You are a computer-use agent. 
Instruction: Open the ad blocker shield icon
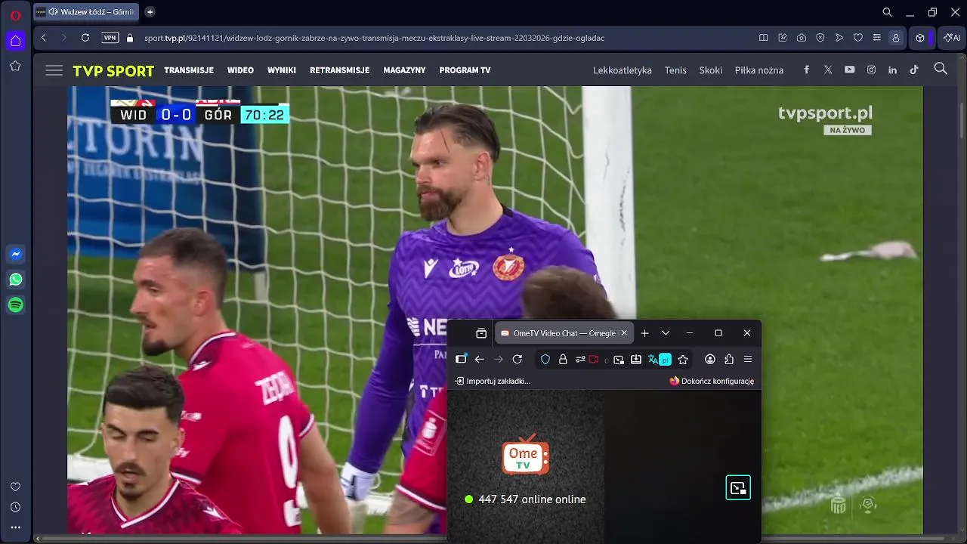820,38
